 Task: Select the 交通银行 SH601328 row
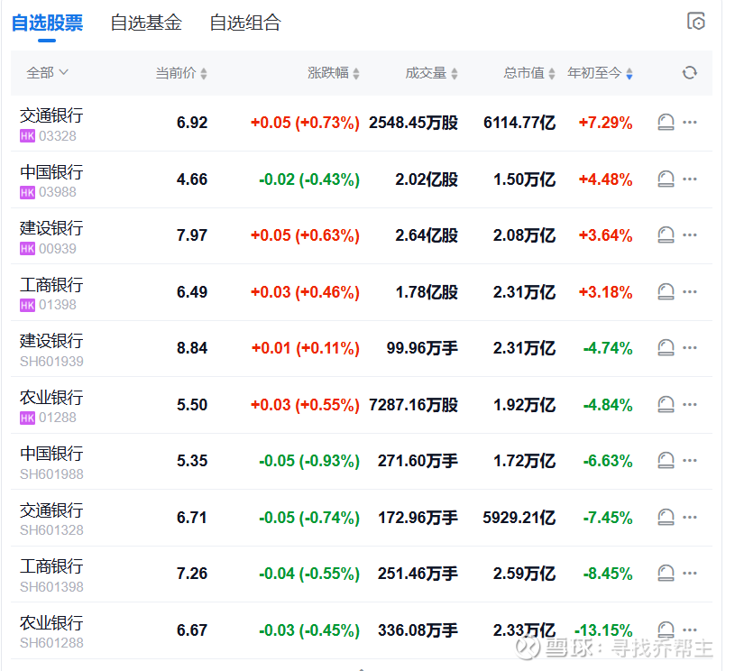(x=51, y=510)
